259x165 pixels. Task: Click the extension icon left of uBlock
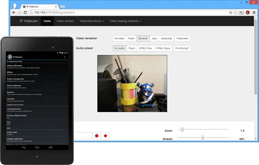point(241,13)
